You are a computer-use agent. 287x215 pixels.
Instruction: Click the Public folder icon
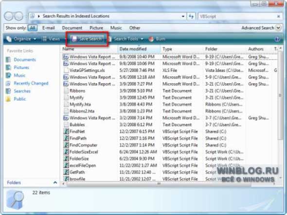(x=8, y=99)
